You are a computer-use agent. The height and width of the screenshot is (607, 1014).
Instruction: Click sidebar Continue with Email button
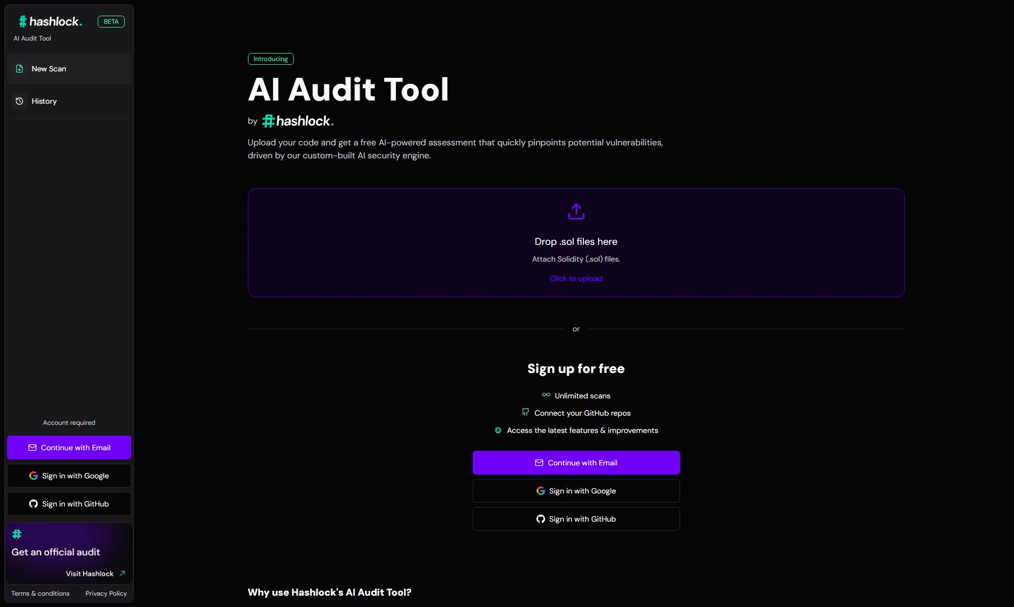[69, 448]
